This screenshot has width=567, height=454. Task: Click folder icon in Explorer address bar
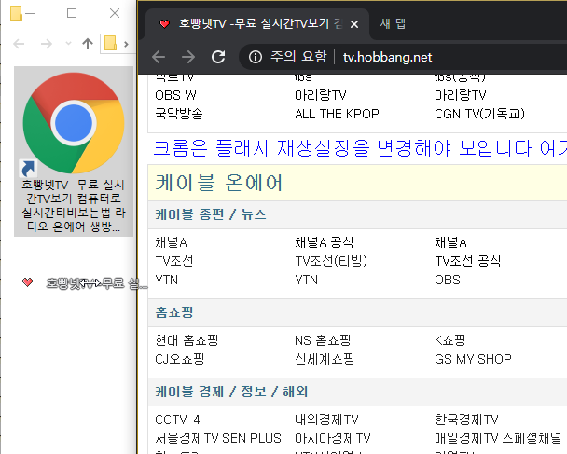tap(111, 44)
